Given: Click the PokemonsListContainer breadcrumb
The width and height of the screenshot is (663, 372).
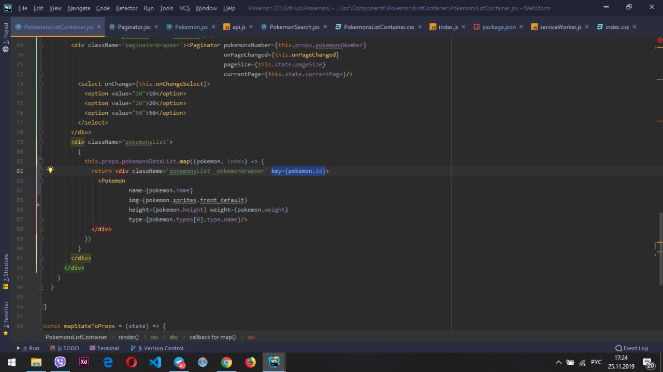Looking at the screenshot, I should [x=76, y=337].
